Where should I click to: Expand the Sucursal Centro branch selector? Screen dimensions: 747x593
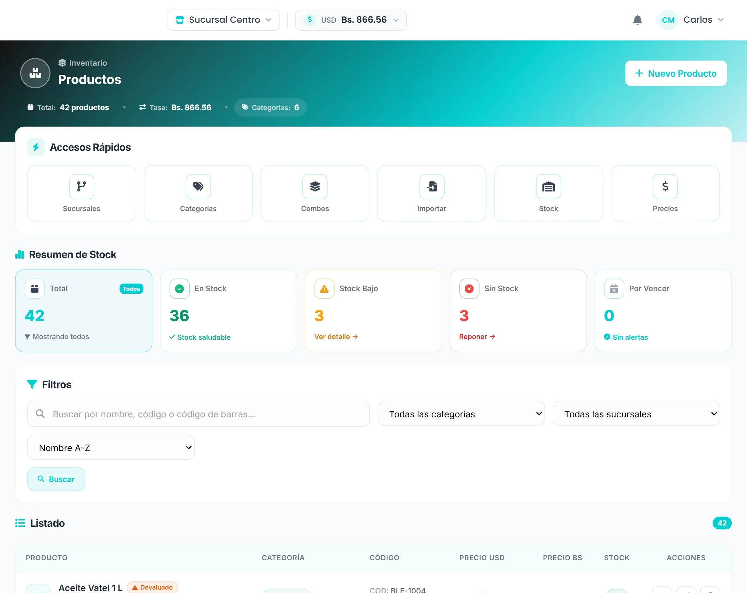coord(223,20)
